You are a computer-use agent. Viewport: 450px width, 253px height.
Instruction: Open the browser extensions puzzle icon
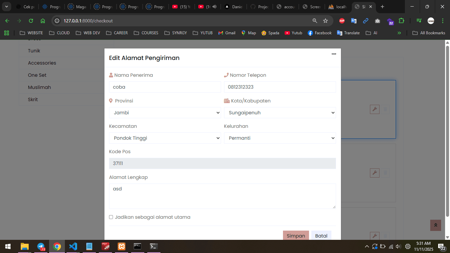pos(402,20)
